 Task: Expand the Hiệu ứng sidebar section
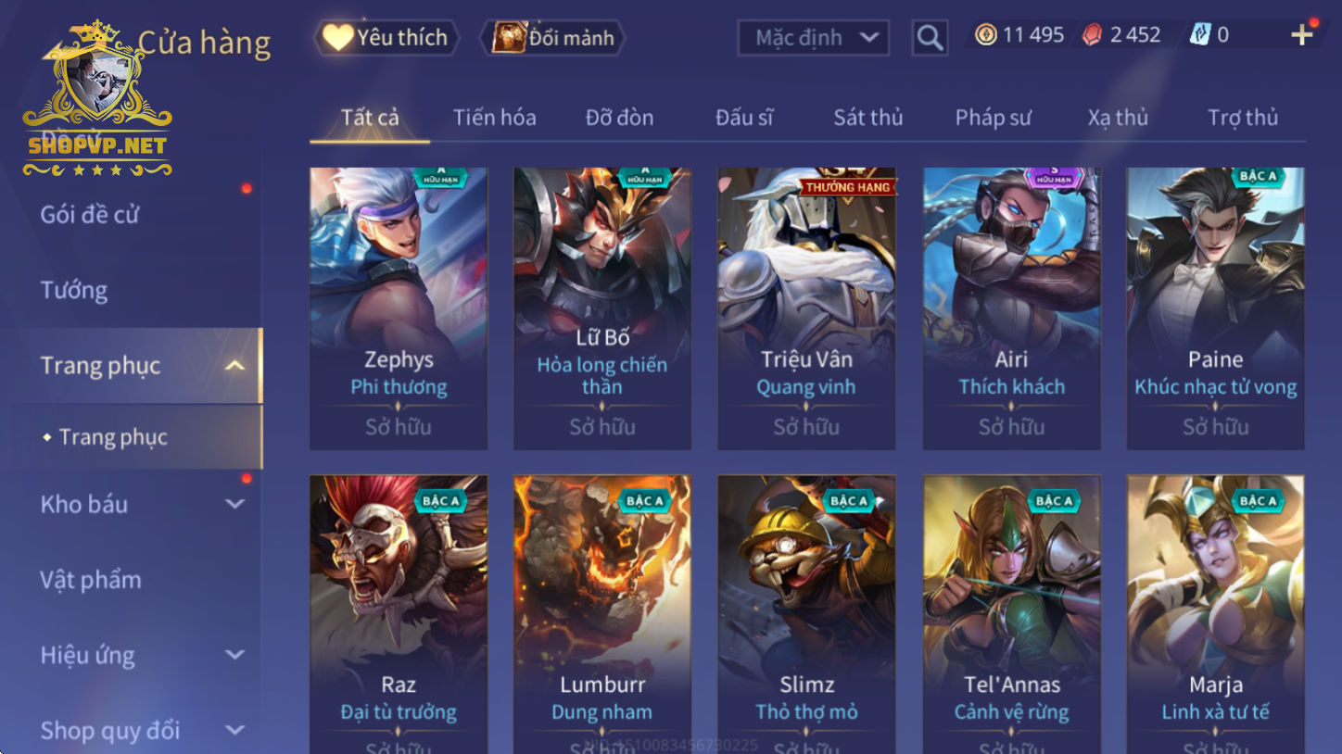(x=235, y=655)
